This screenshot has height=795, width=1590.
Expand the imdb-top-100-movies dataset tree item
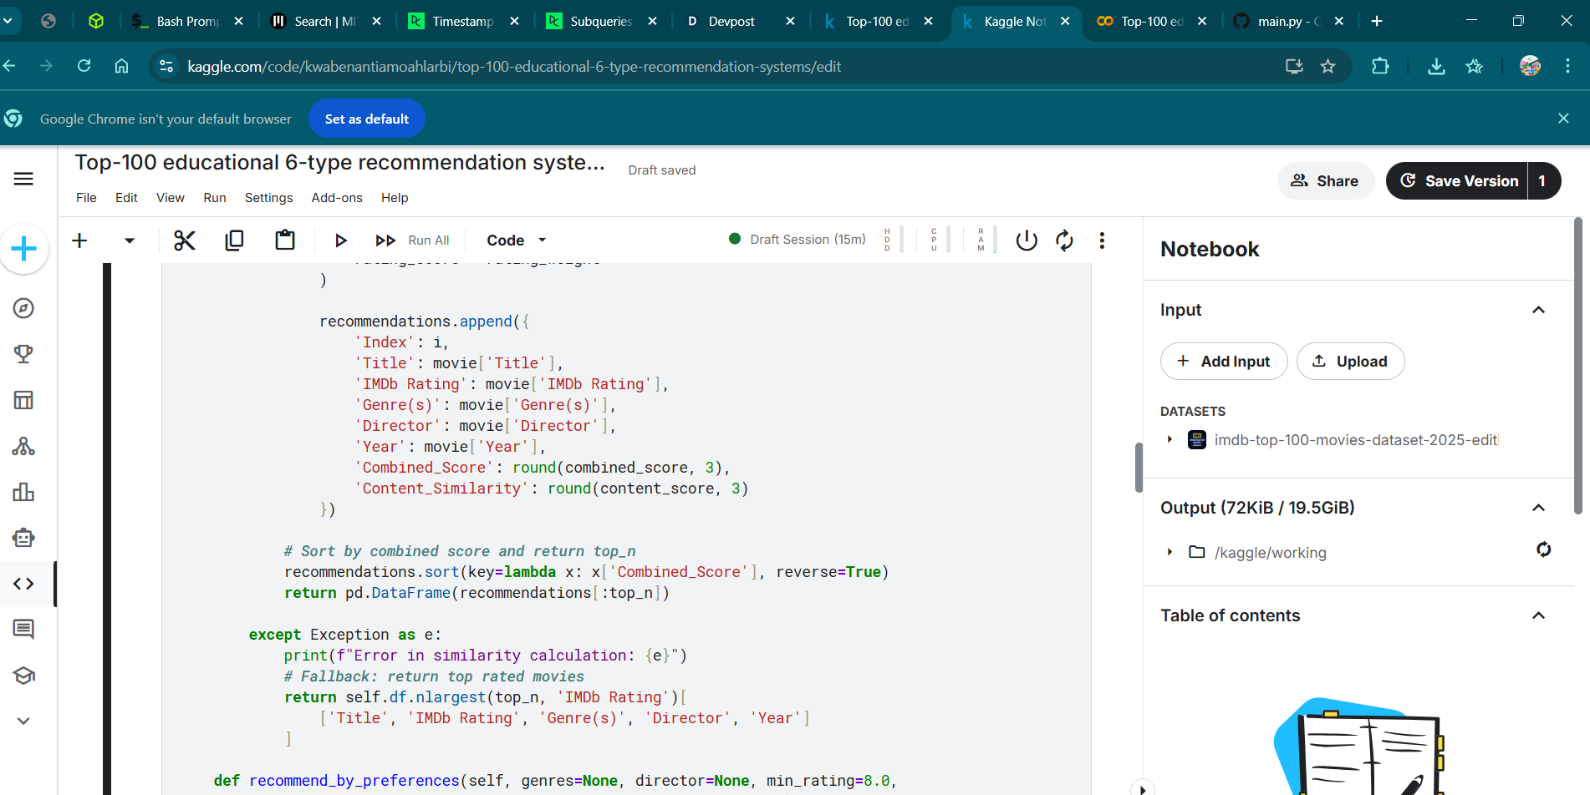click(1170, 439)
